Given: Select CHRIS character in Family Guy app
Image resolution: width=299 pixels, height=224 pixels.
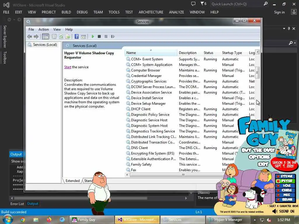Looking at the screenshot, I should click(285, 190).
